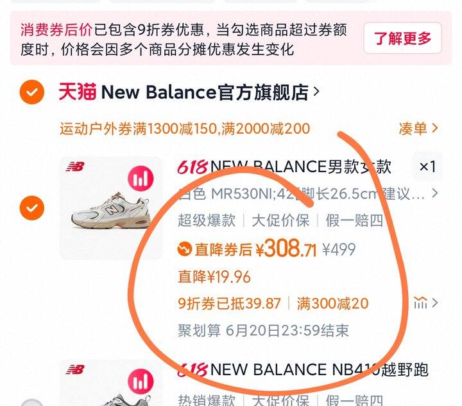Image resolution: width=462 pixels, height=406 pixels.
Task: Tap the red NB logo on first thumbnail
Action: click(75, 167)
